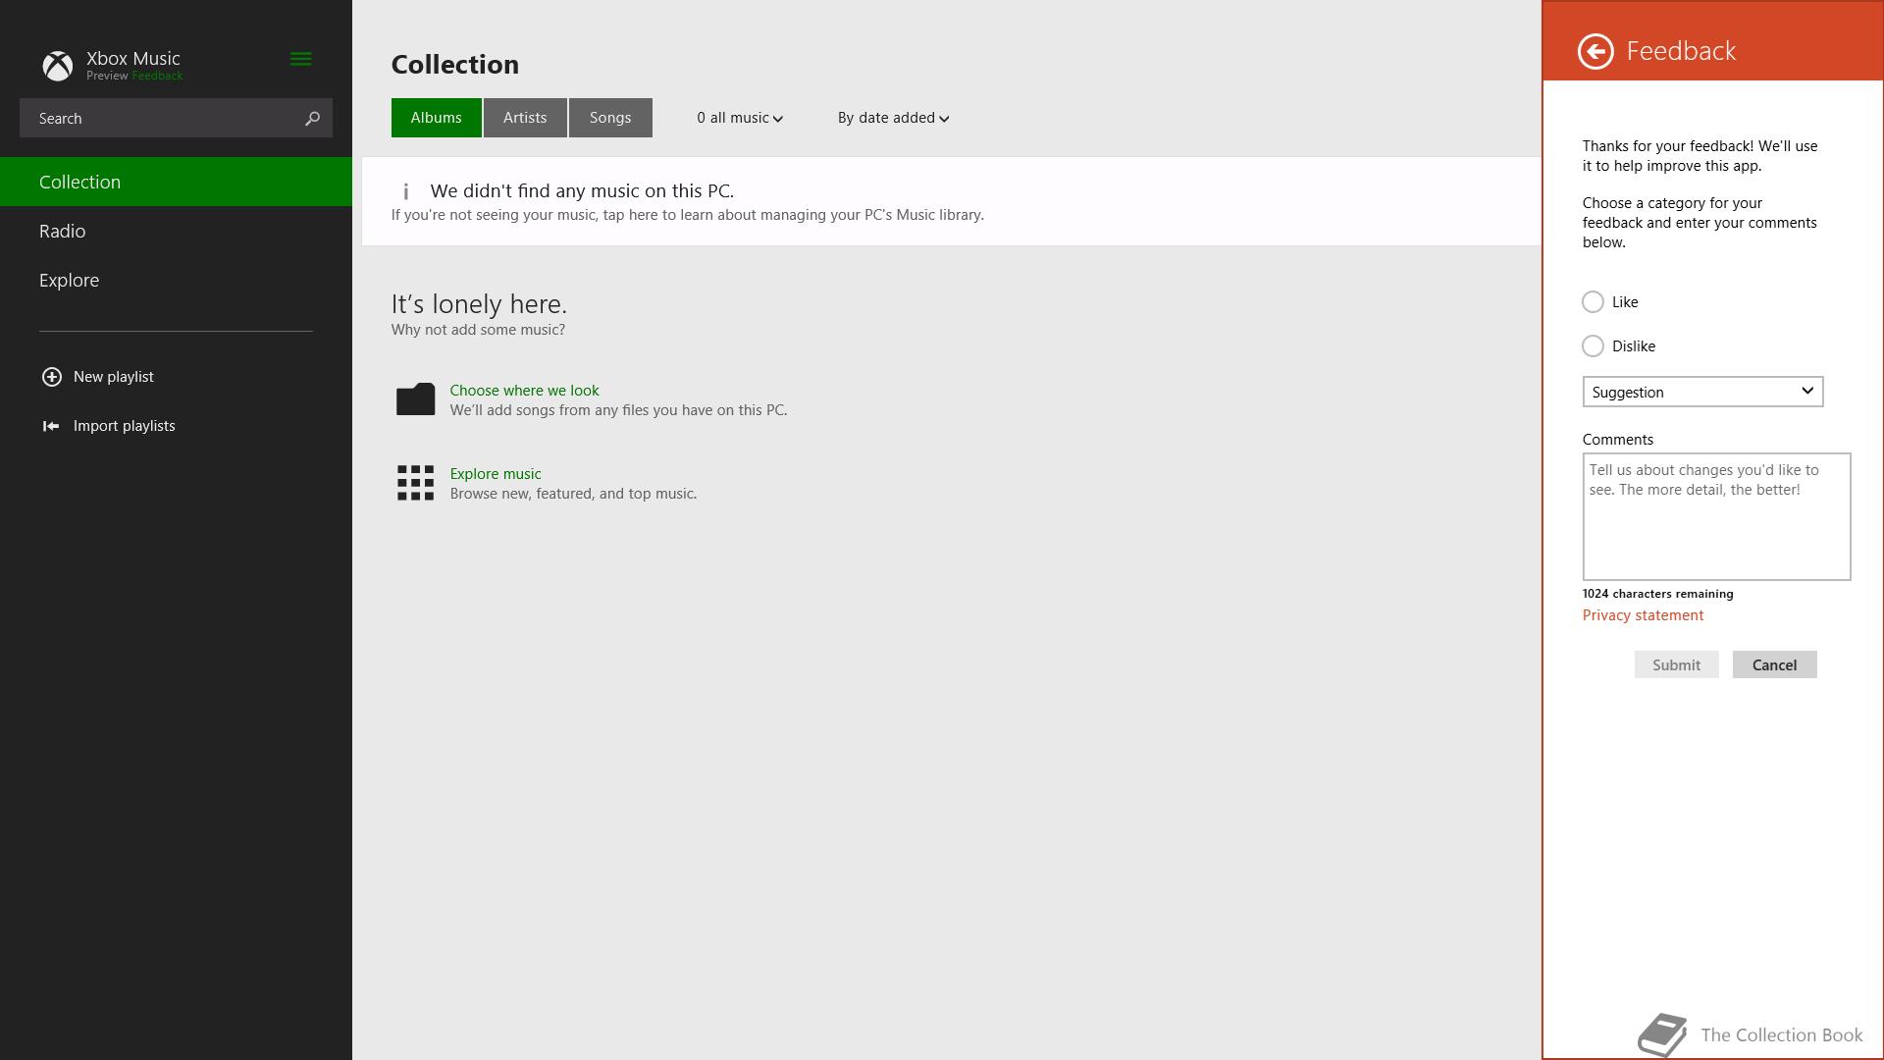
Task: Click the green Feedback link under Xbox Music
Action: [157, 76]
